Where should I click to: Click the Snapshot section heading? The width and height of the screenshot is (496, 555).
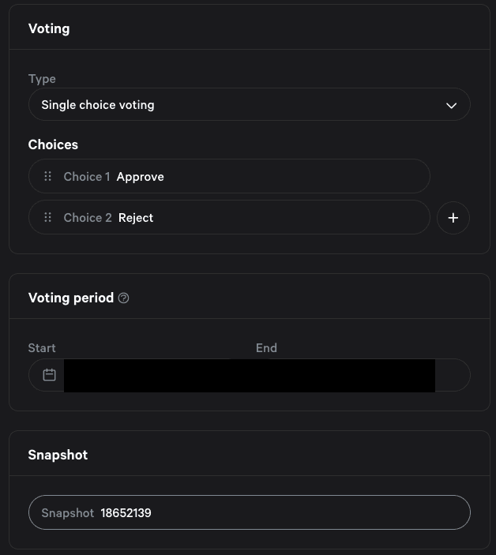pyautogui.click(x=58, y=455)
